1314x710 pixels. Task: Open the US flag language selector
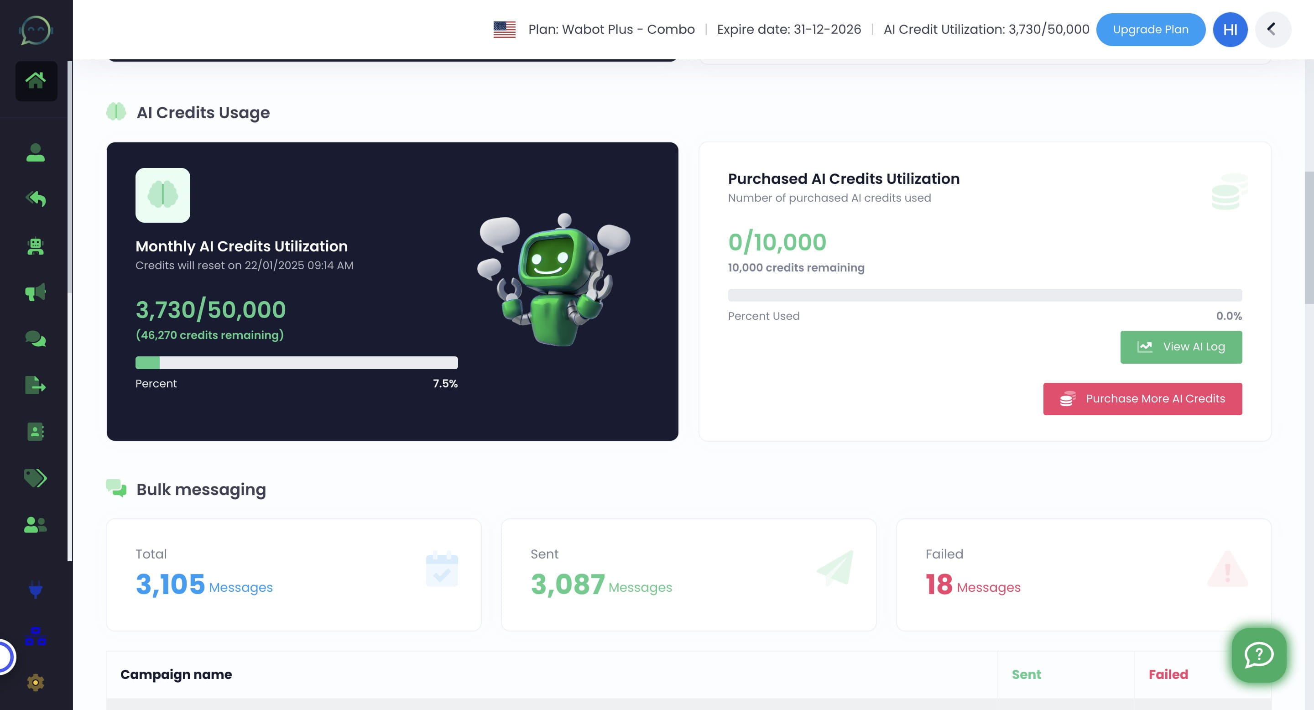coord(504,30)
